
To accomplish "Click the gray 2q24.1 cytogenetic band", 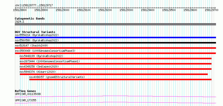I will click(115, 24).
